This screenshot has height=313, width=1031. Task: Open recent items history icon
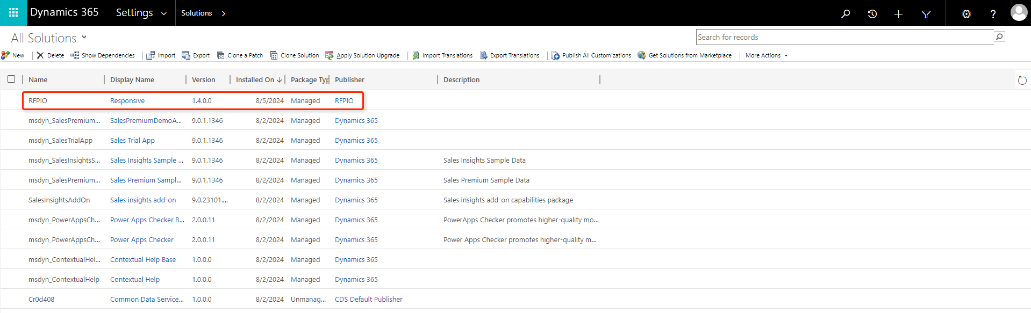tap(872, 13)
